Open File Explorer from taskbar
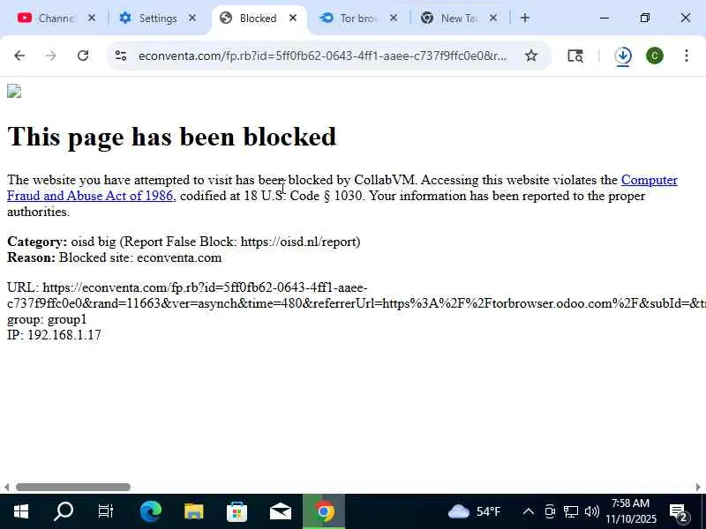Viewport: 706px width, 529px height. tap(193, 511)
